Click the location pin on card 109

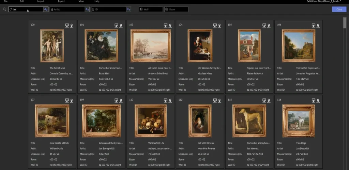click(121, 101)
